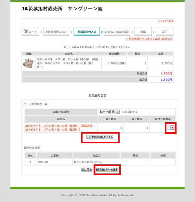
Task: Select the 完了 step tab
Action: pyautogui.click(x=164, y=32)
